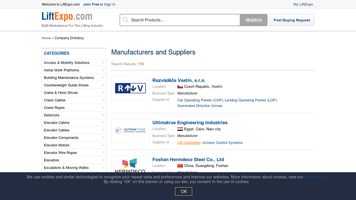Open the Hermdeco company logo thumbnail

tap(130, 165)
